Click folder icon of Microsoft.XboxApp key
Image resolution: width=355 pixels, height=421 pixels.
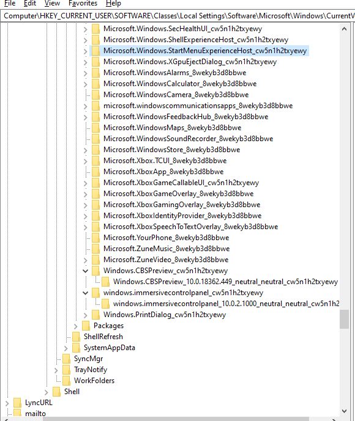[95, 172]
